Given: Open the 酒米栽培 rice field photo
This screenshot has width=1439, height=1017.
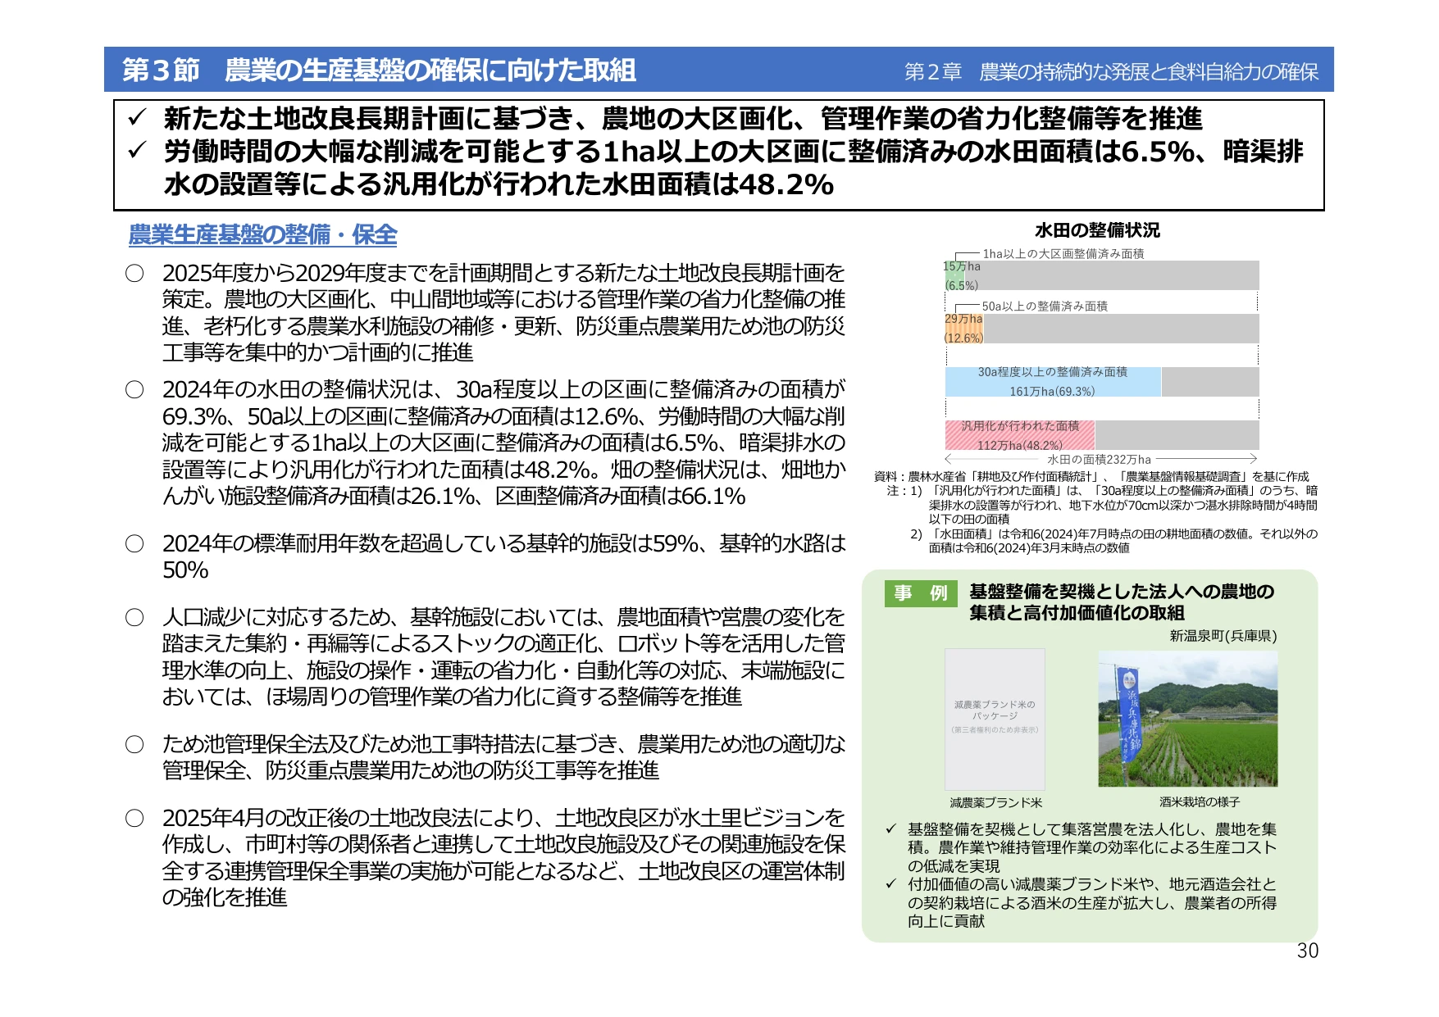Looking at the screenshot, I should pos(1187,719).
